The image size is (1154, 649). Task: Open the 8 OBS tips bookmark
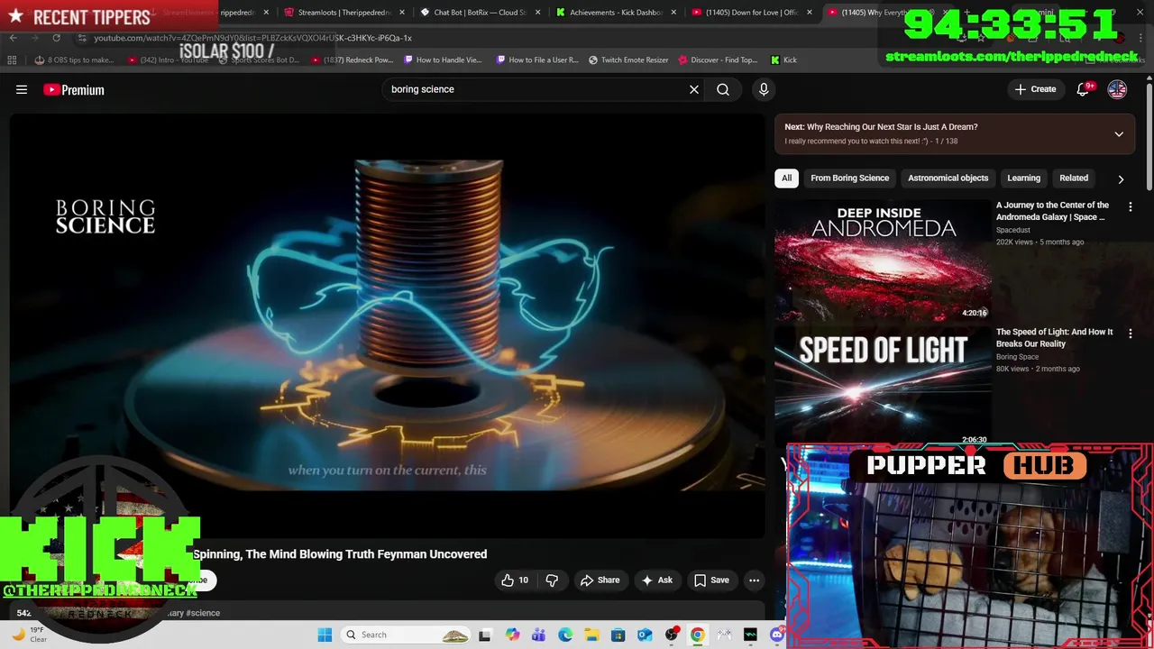point(74,60)
